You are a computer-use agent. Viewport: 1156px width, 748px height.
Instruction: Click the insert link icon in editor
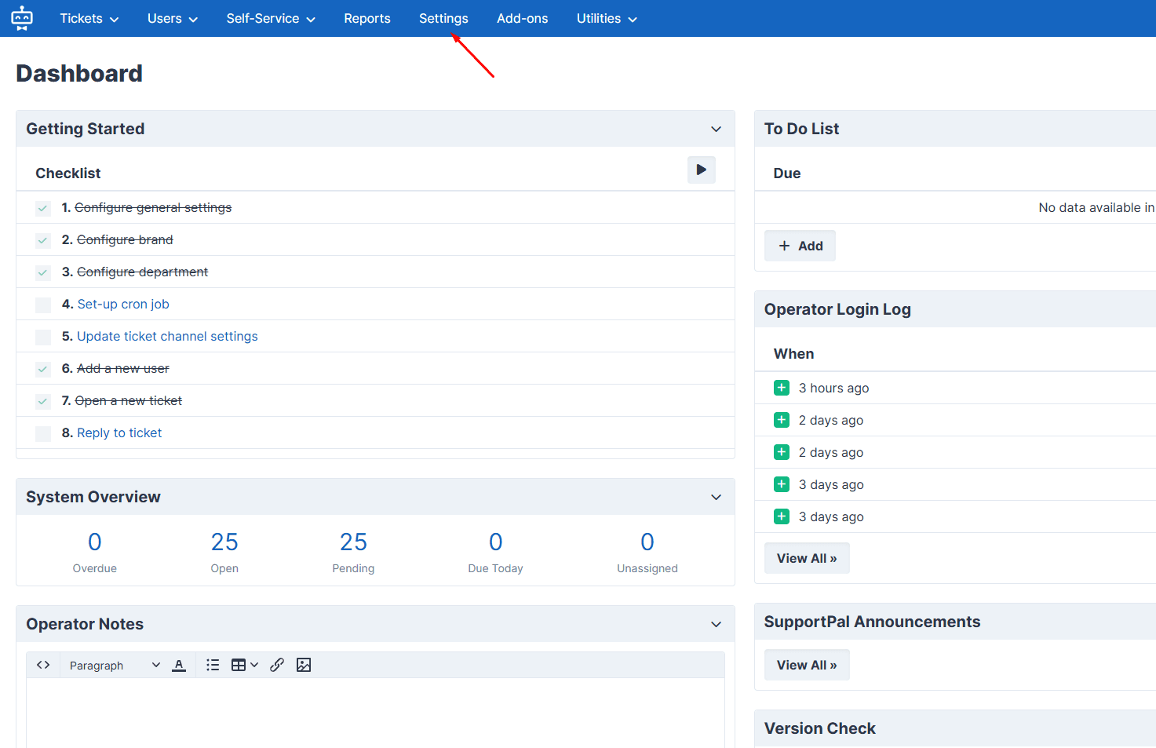point(277,665)
